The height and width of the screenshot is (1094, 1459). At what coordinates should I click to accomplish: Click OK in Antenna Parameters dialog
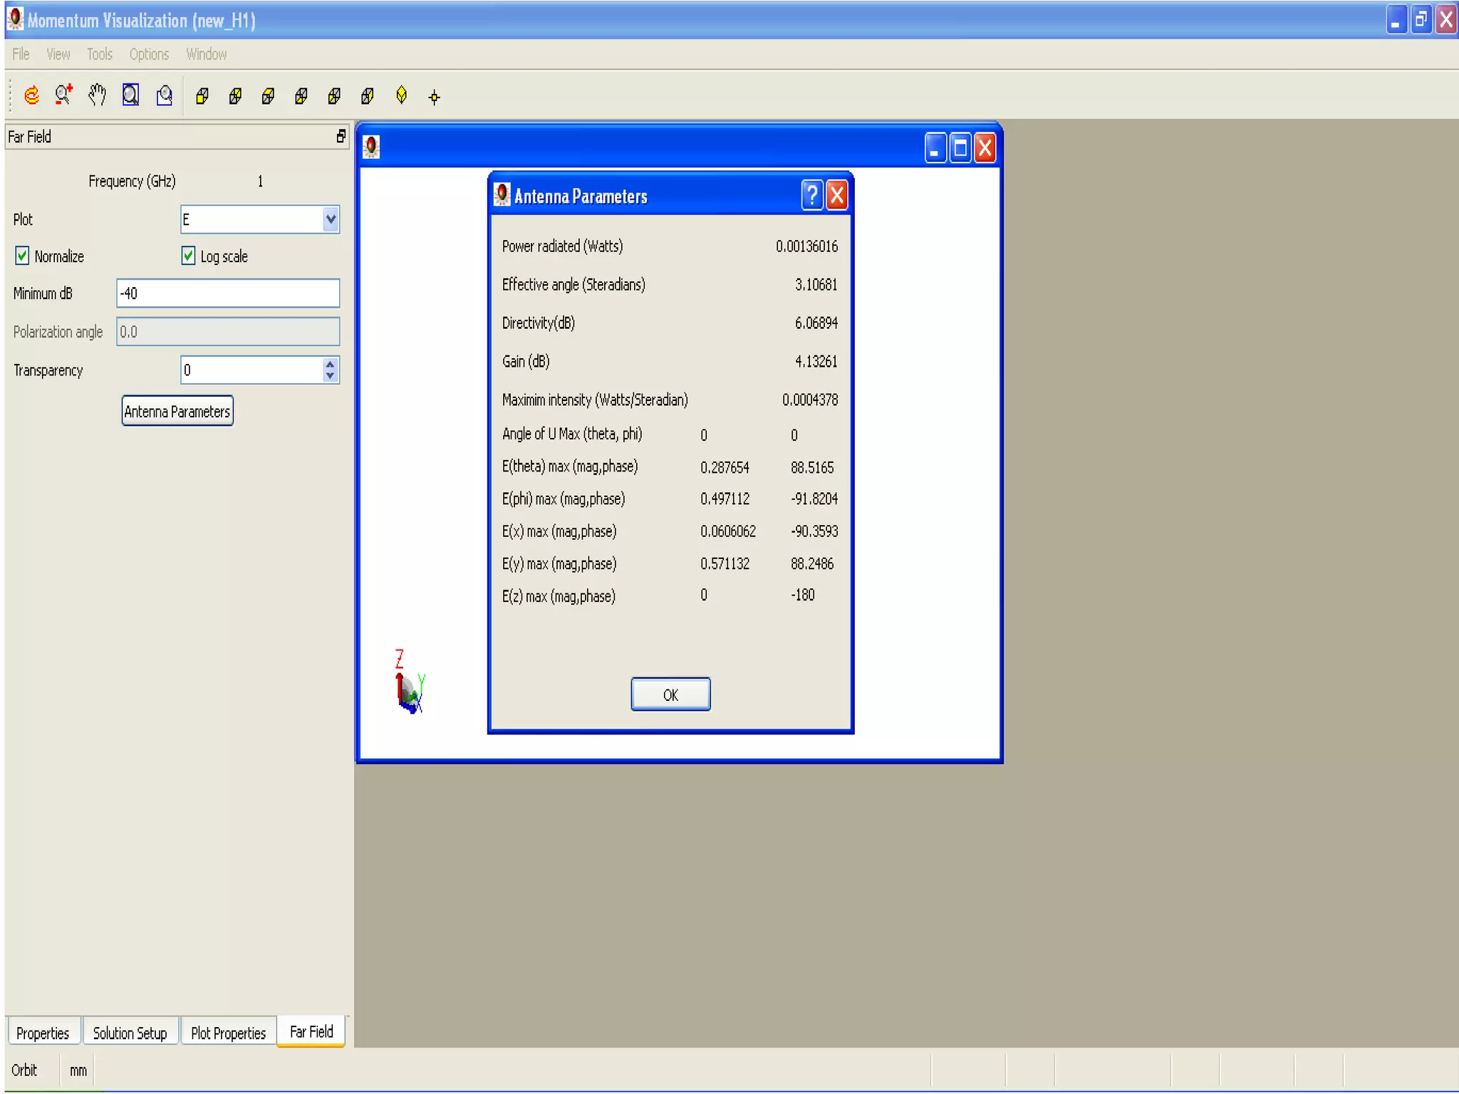(670, 694)
